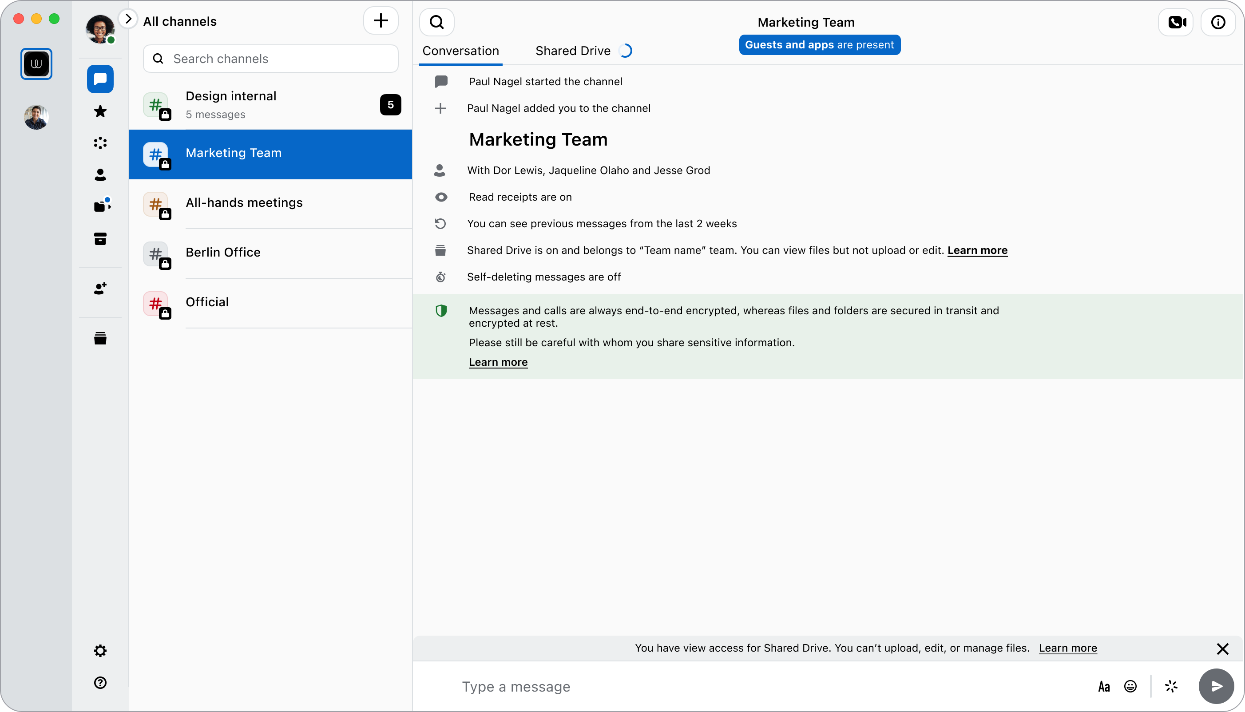Switch to the Shared Drive tab
This screenshot has width=1245, height=712.
pyautogui.click(x=573, y=51)
